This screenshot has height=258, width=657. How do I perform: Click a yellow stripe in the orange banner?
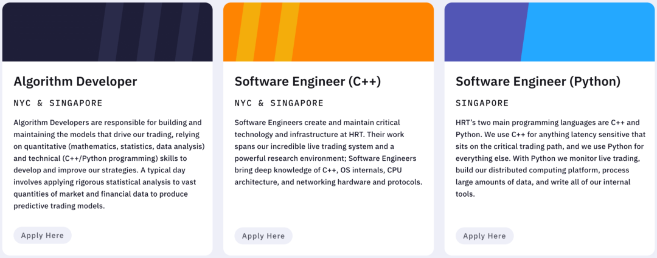248,32
